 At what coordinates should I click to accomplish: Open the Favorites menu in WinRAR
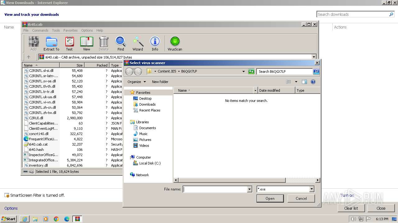[x=71, y=30]
